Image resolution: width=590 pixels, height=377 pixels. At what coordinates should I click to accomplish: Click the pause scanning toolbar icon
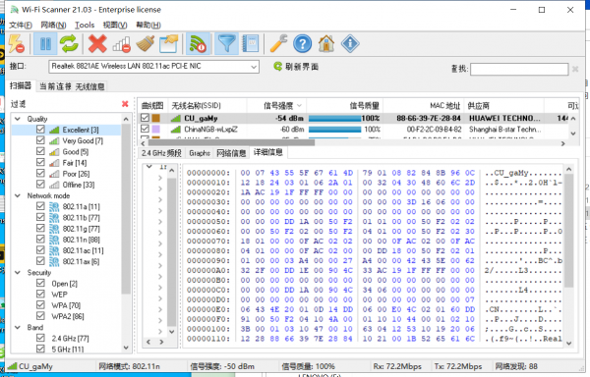(45, 44)
